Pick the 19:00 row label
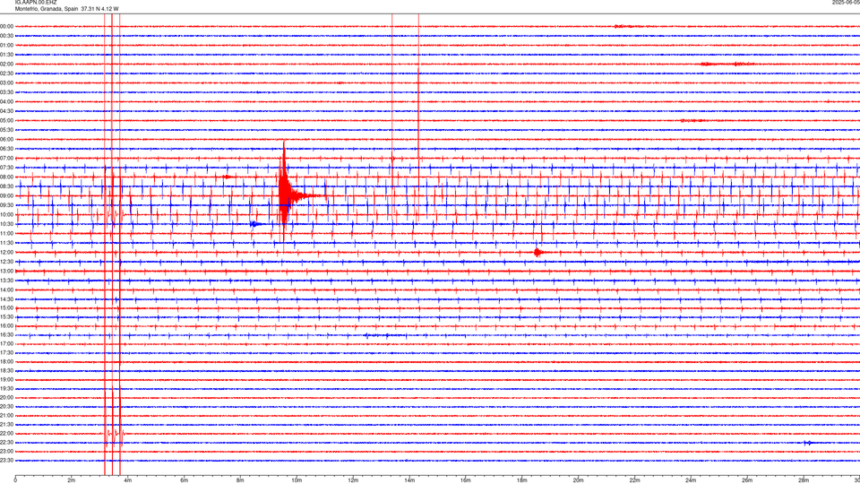Viewport: 860px width, 484px height. [x=6, y=380]
